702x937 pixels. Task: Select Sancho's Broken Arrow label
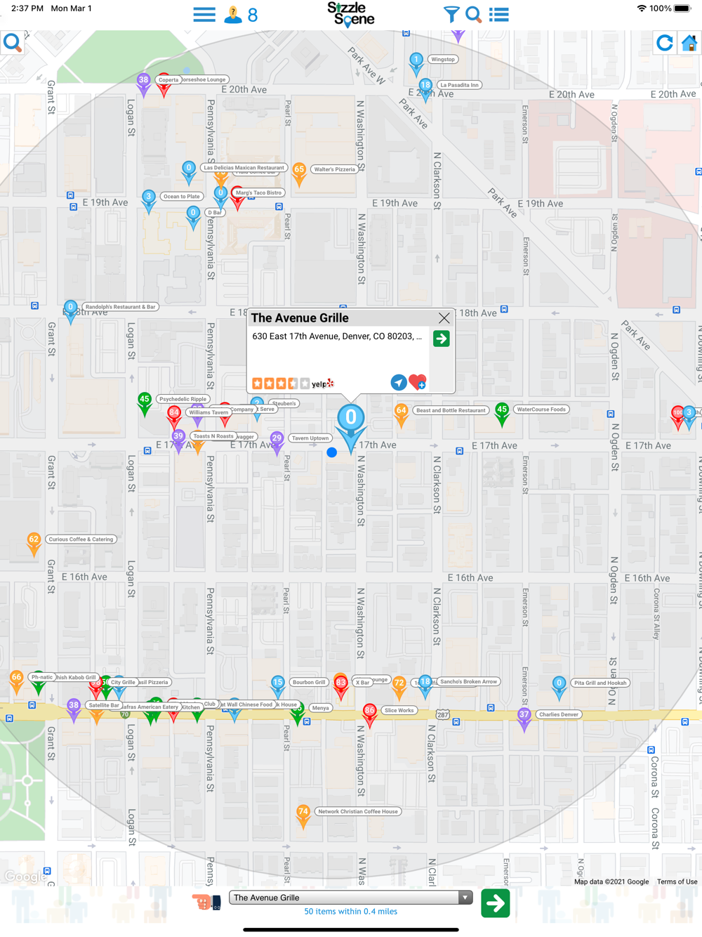pos(468,681)
